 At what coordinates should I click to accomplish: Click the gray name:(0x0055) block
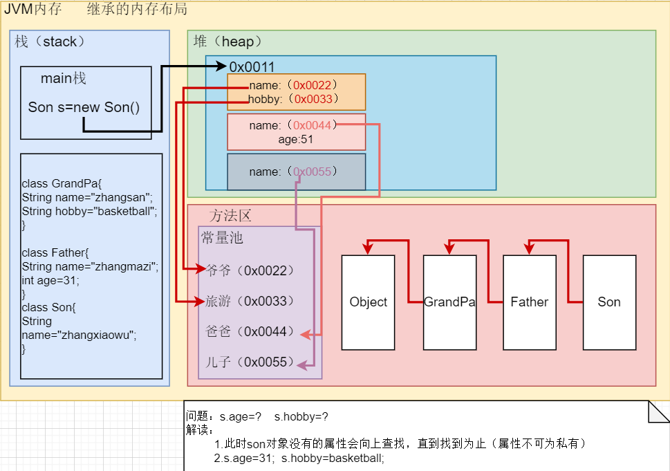click(x=296, y=172)
